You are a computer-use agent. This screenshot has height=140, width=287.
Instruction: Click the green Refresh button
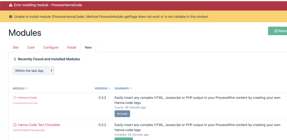(x=278, y=31)
